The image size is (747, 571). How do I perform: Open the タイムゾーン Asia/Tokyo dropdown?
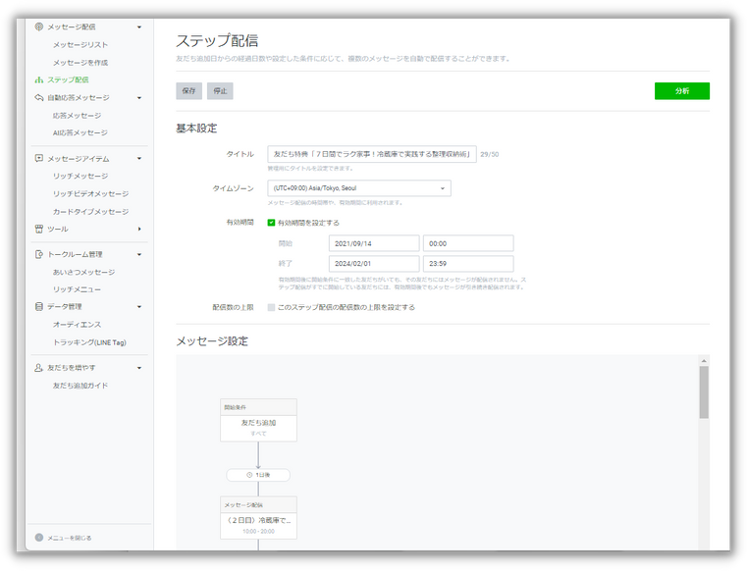359,188
